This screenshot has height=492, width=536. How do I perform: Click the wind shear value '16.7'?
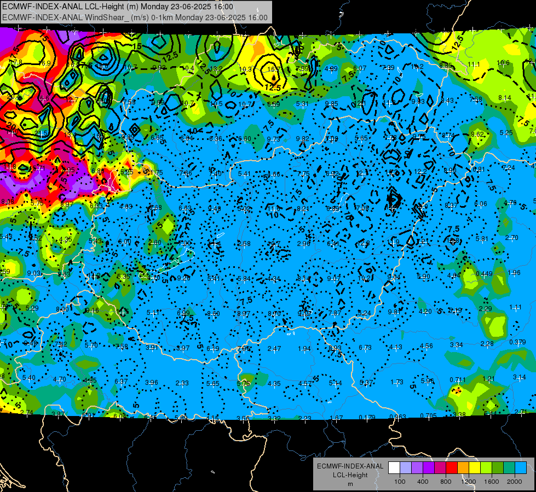pos(273,69)
